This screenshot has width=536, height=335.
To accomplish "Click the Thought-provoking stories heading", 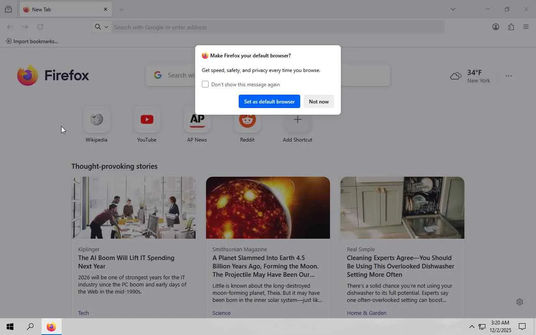I will (x=114, y=166).
